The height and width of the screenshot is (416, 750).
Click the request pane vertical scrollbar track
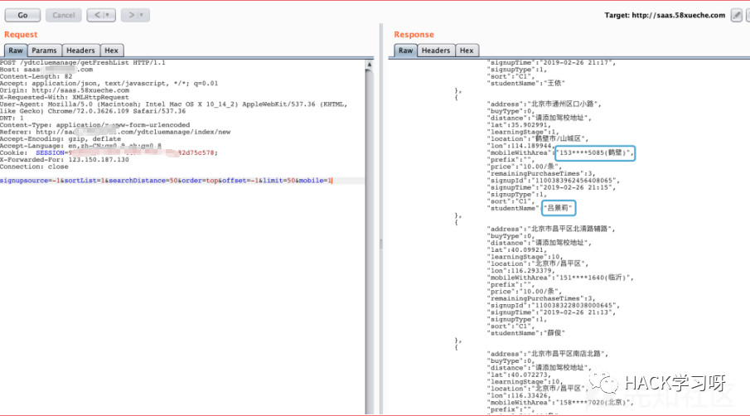click(370, 241)
